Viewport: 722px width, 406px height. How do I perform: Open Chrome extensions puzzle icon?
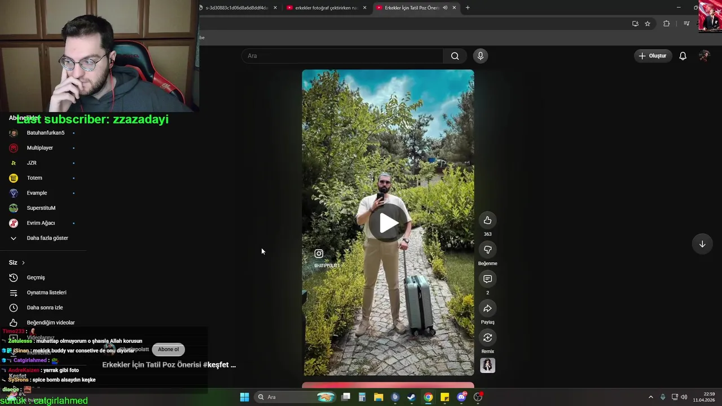point(667,24)
